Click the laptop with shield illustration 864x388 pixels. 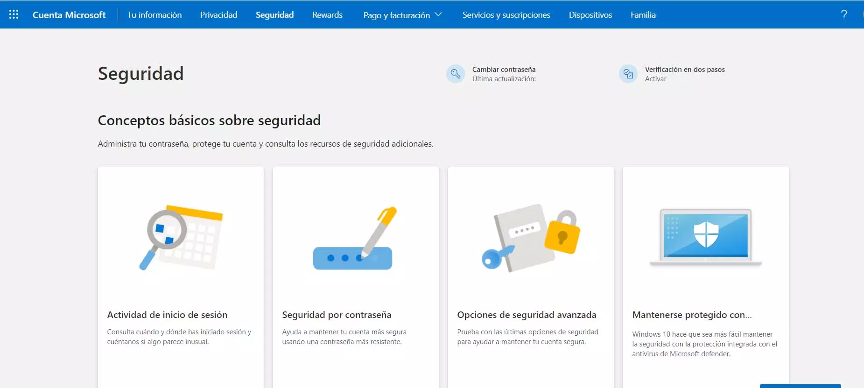[705, 237]
